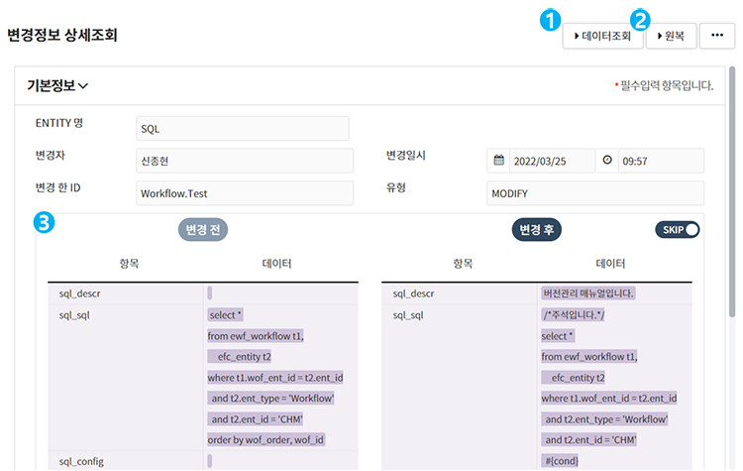Focus the 변경 한 ID field Workflow.Test

click(244, 192)
